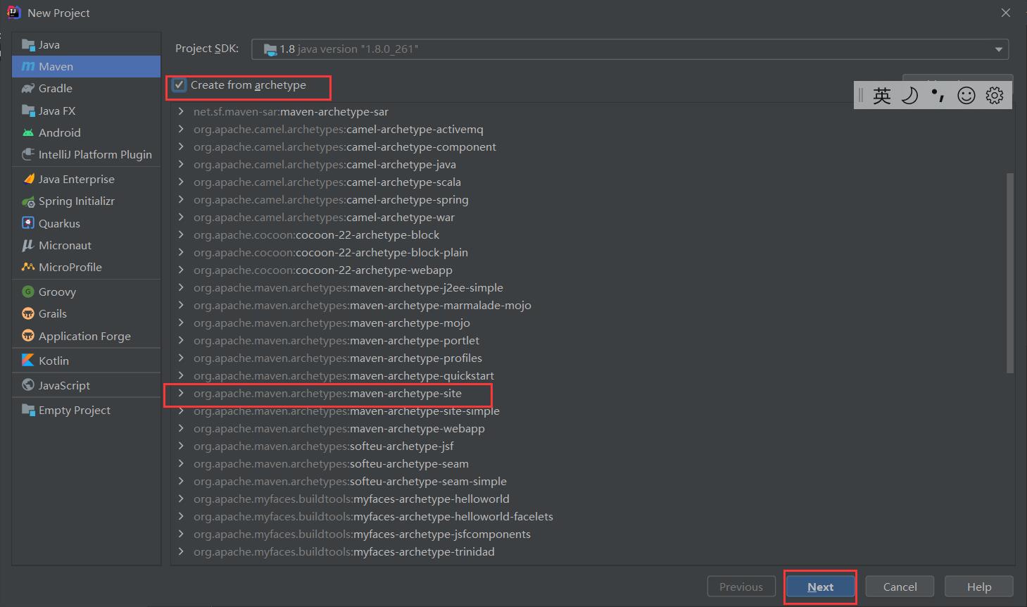This screenshot has height=607, width=1027.
Task: Choose Java Enterprise project type label
Action: [76, 179]
